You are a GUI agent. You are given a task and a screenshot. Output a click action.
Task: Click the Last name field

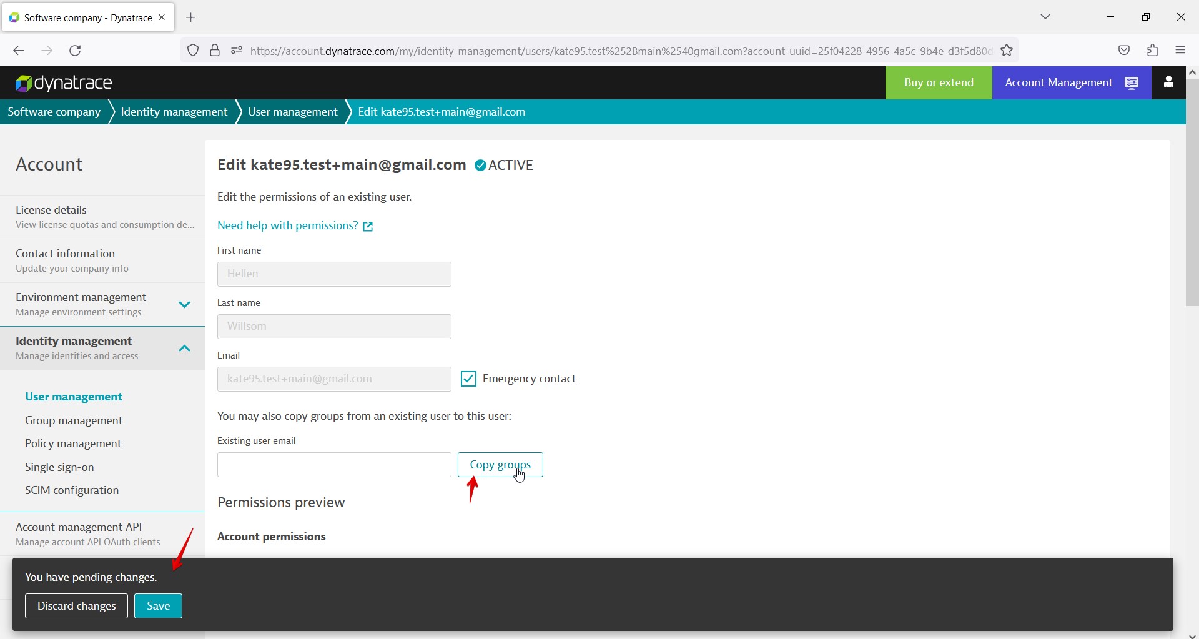click(x=334, y=327)
